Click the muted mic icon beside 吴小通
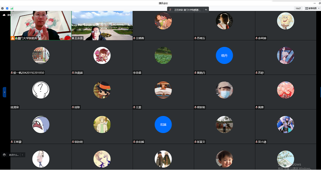The image size is (321, 170). [x=257, y=142]
